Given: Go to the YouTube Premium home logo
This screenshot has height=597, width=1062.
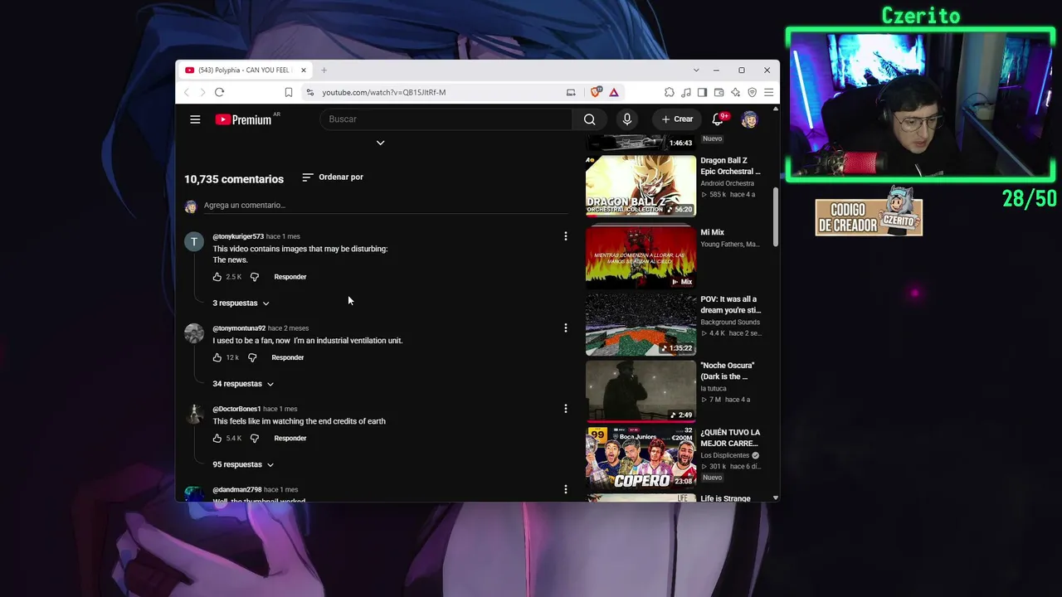Looking at the screenshot, I should (x=243, y=119).
